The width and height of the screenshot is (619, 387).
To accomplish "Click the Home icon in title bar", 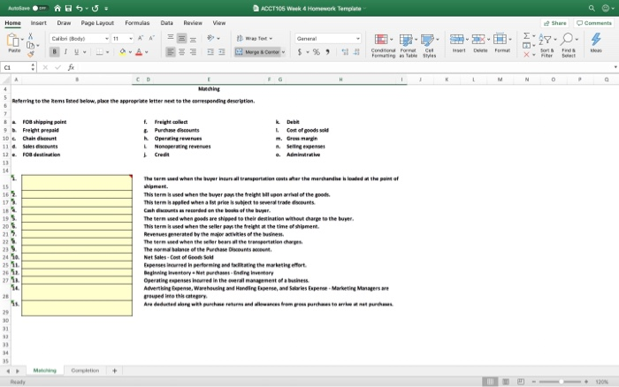I will [x=57, y=8].
